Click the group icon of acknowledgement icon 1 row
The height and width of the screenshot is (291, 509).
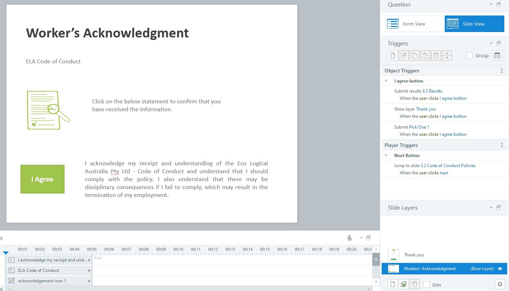[x=12, y=281]
